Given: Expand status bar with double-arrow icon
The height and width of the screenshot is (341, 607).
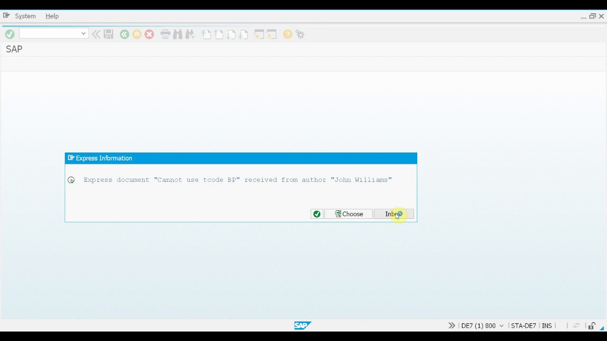Looking at the screenshot, I should pyautogui.click(x=451, y=325).
